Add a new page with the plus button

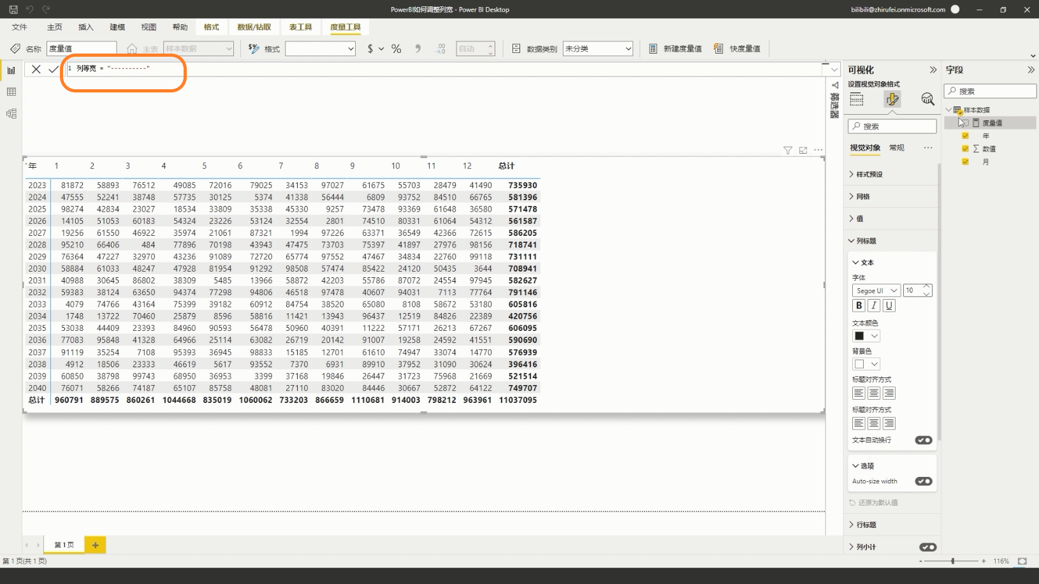[96, 545]
